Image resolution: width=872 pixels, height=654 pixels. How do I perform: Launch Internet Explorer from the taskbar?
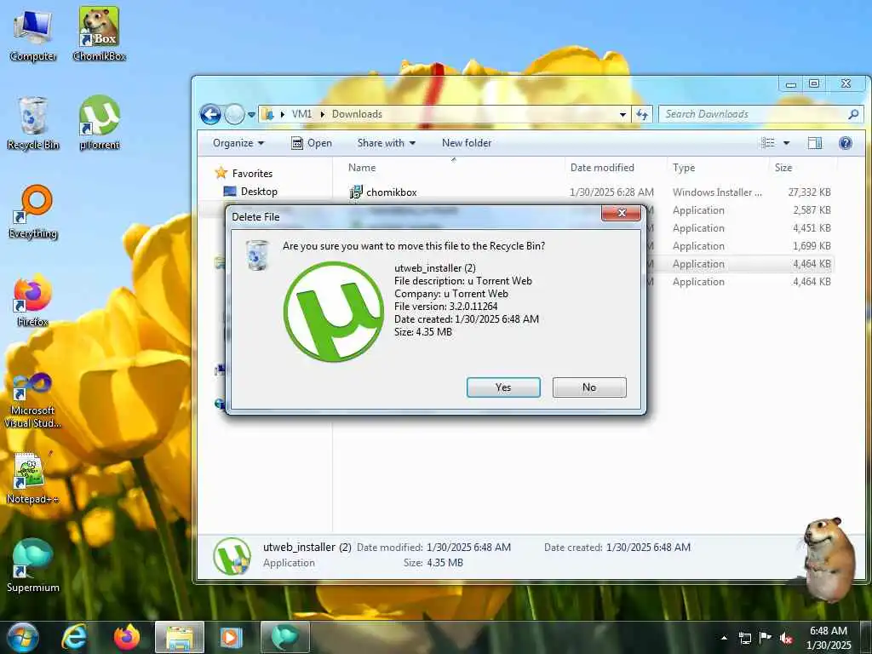click(74, 637)
